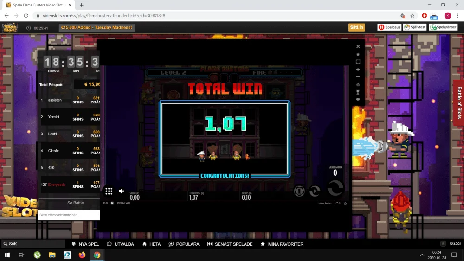
Task: Open the green uTorrent taskbar icon
Action: [37, 255]
